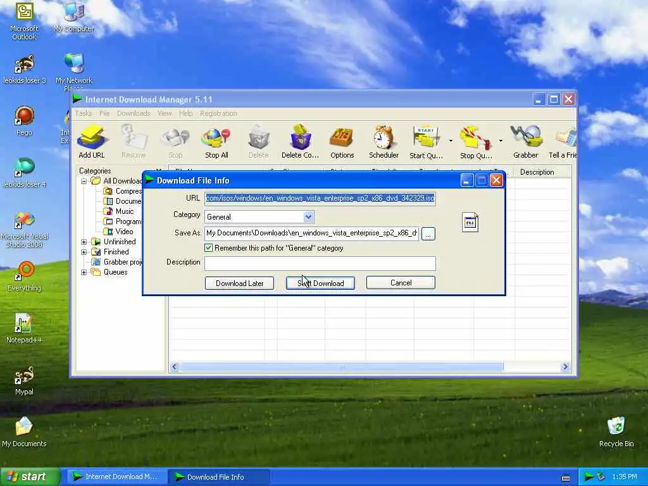Screen dimensions: 648x486
Task: Click the horizontal scrollbar thumb in download list
Action: (x=341, y=367)
